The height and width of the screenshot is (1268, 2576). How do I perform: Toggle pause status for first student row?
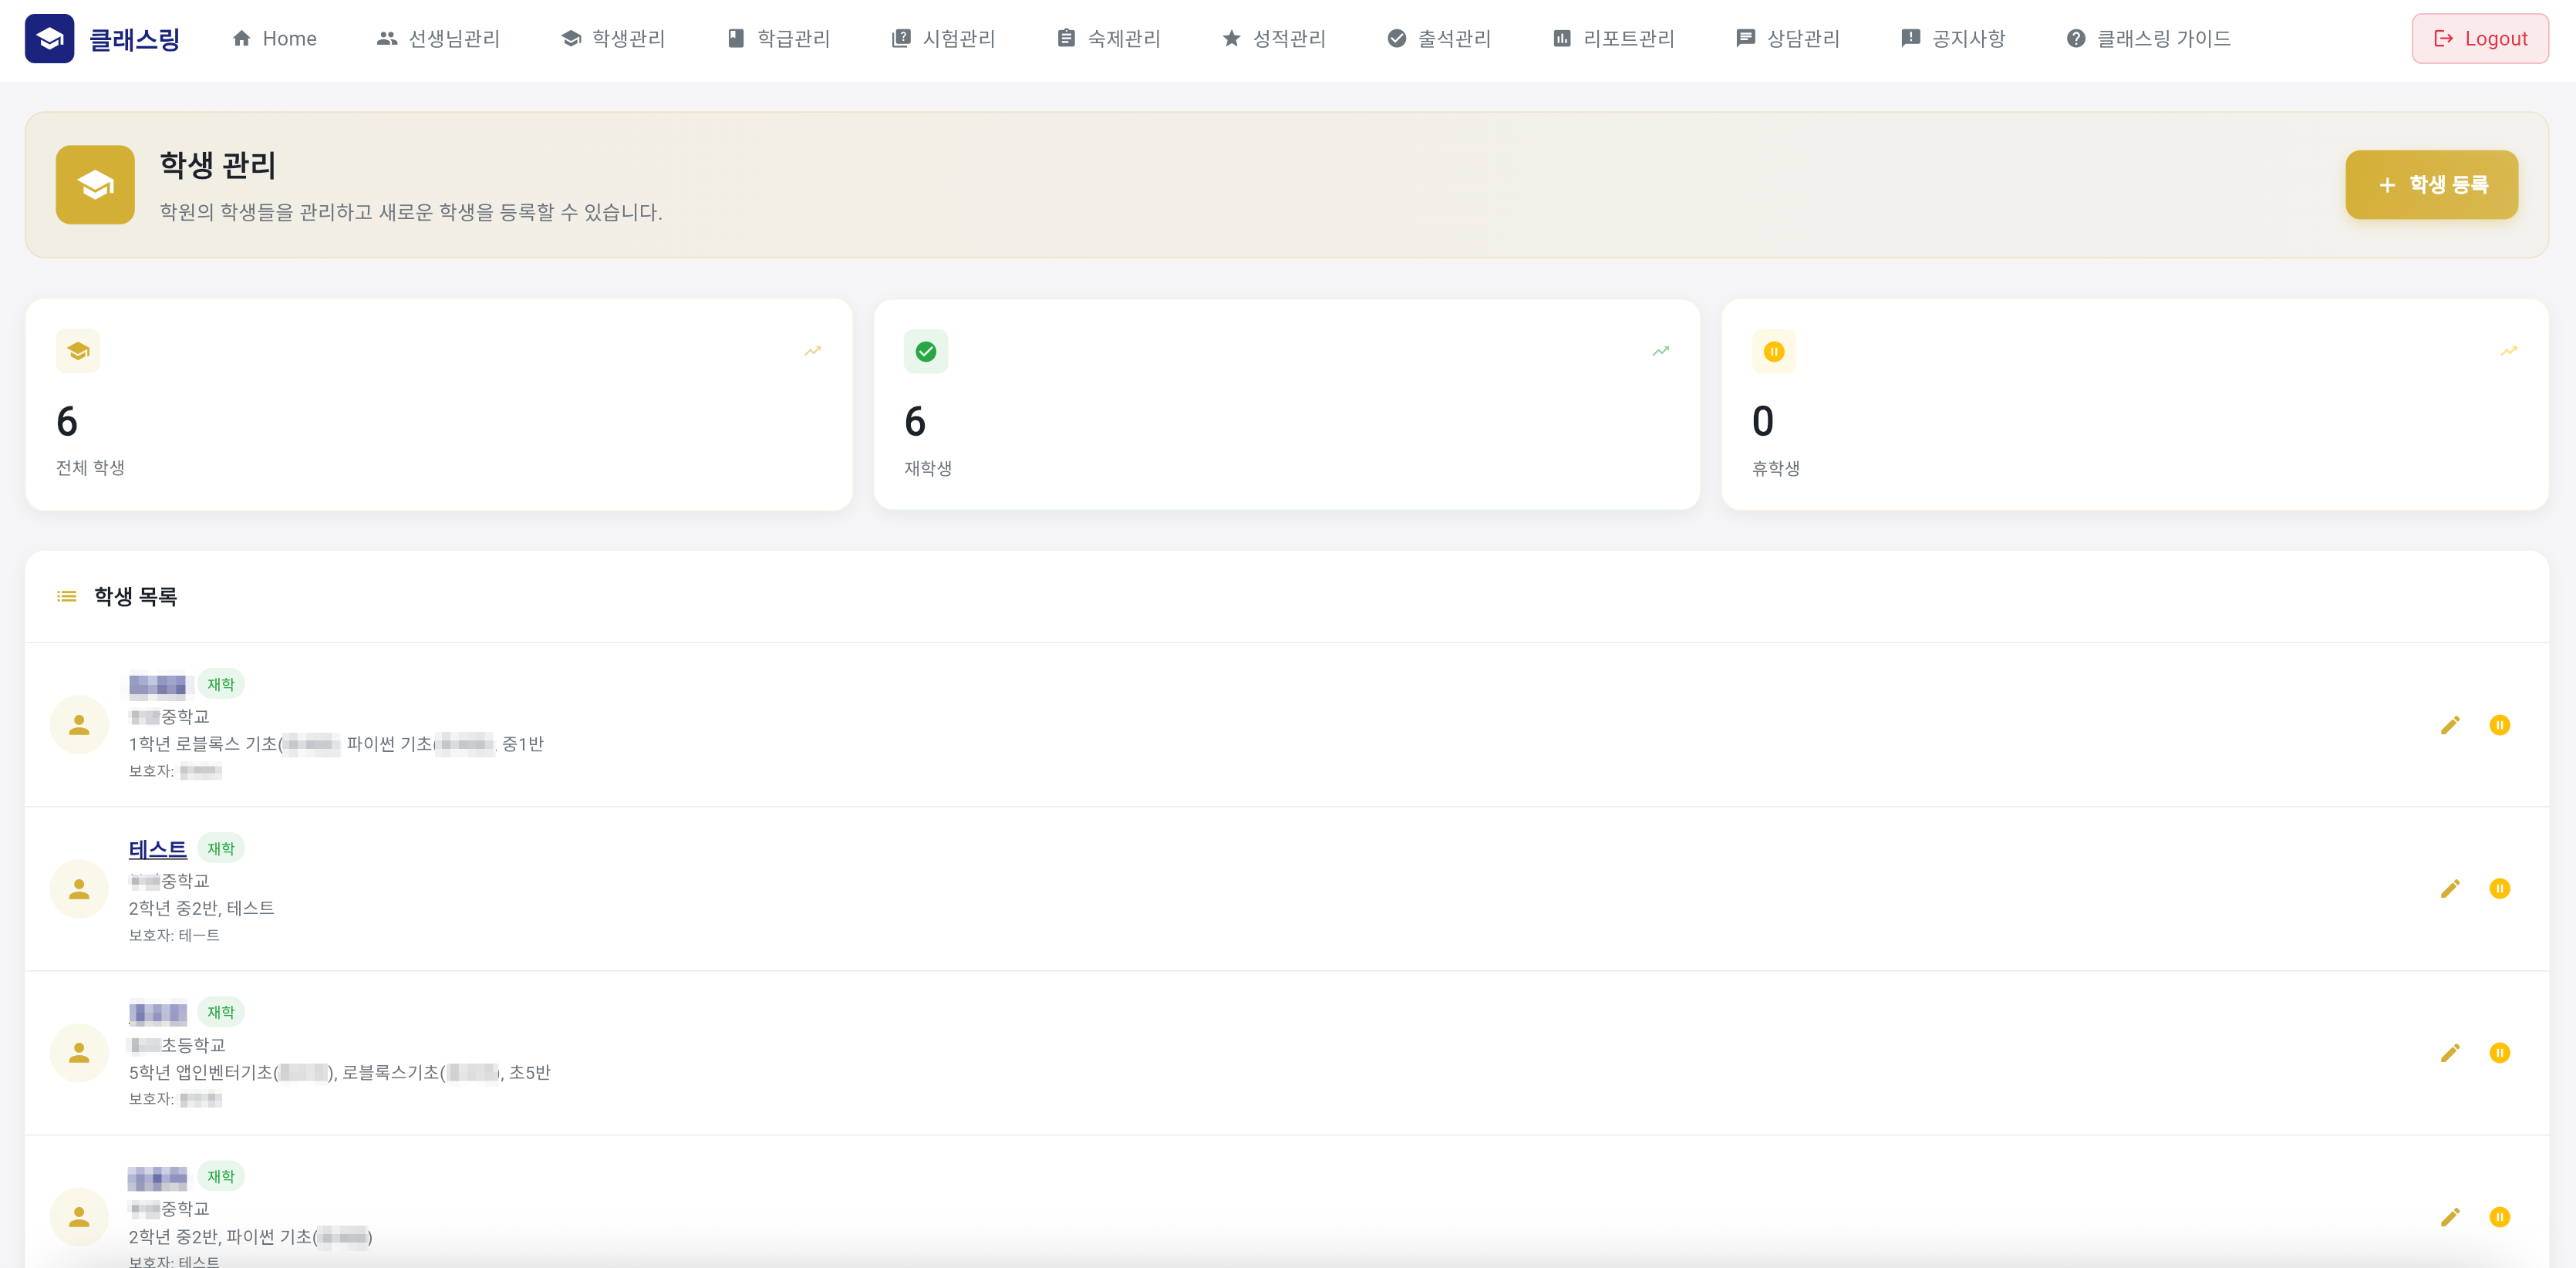tap(2499, 725)
